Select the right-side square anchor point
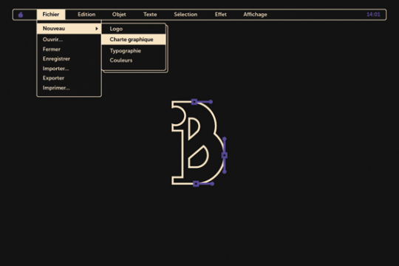 click(x=225, y=155)
